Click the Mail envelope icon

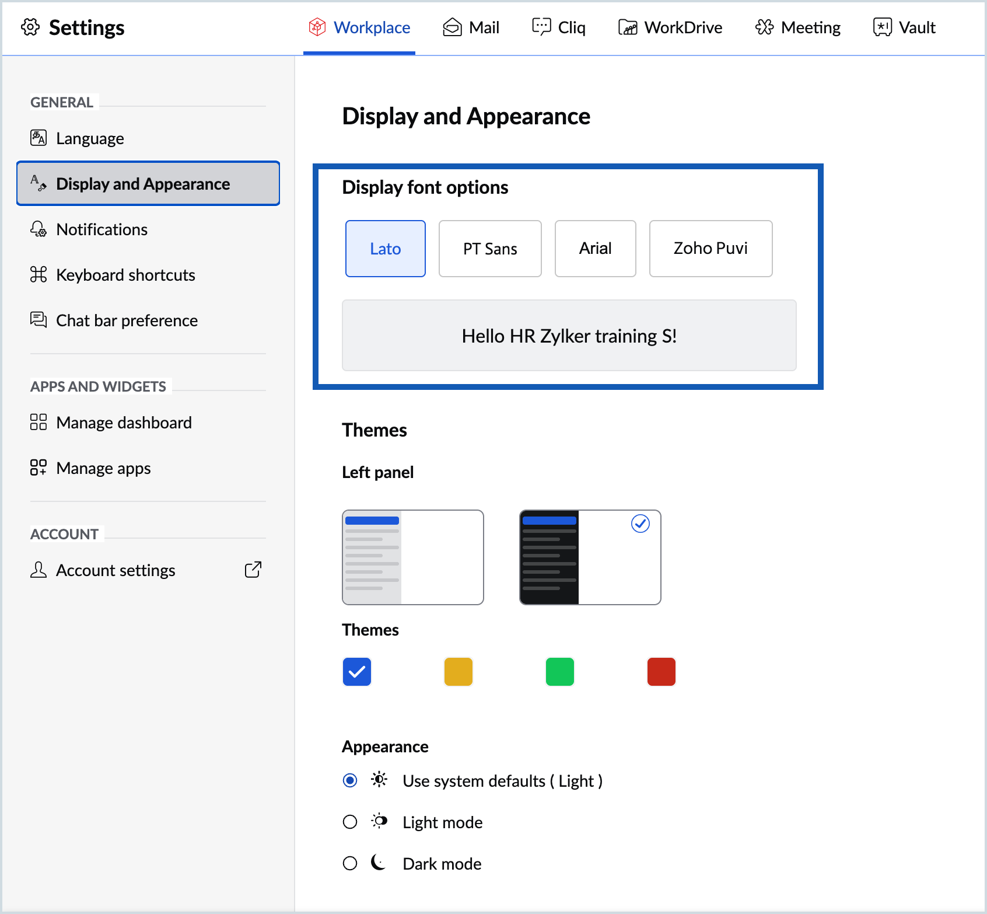coord(452,27)
